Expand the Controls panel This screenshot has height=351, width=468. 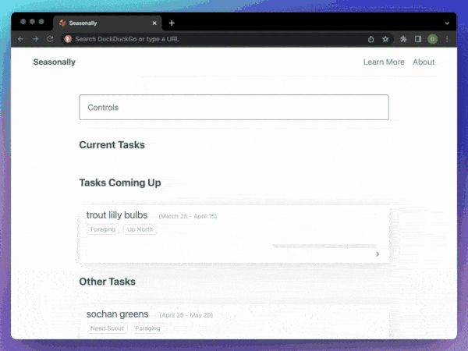click(234, 108)
